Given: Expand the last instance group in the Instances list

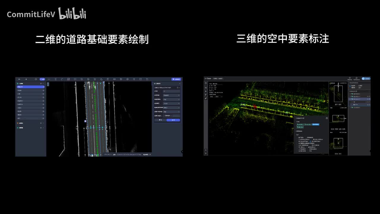Looking at the screenshot, I should point(350,107).
